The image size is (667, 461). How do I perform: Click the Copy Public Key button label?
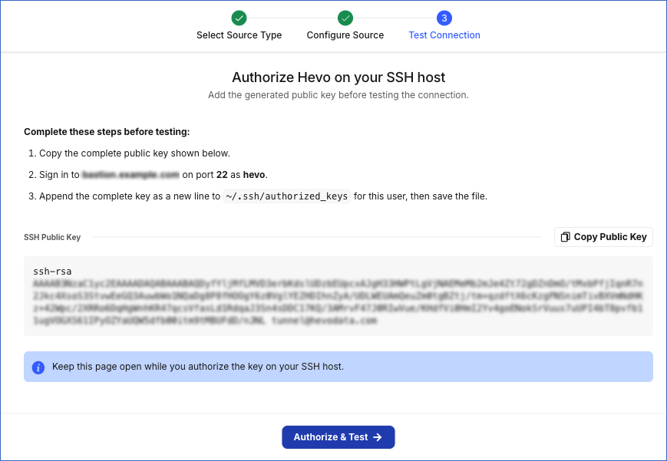point(610,237)
